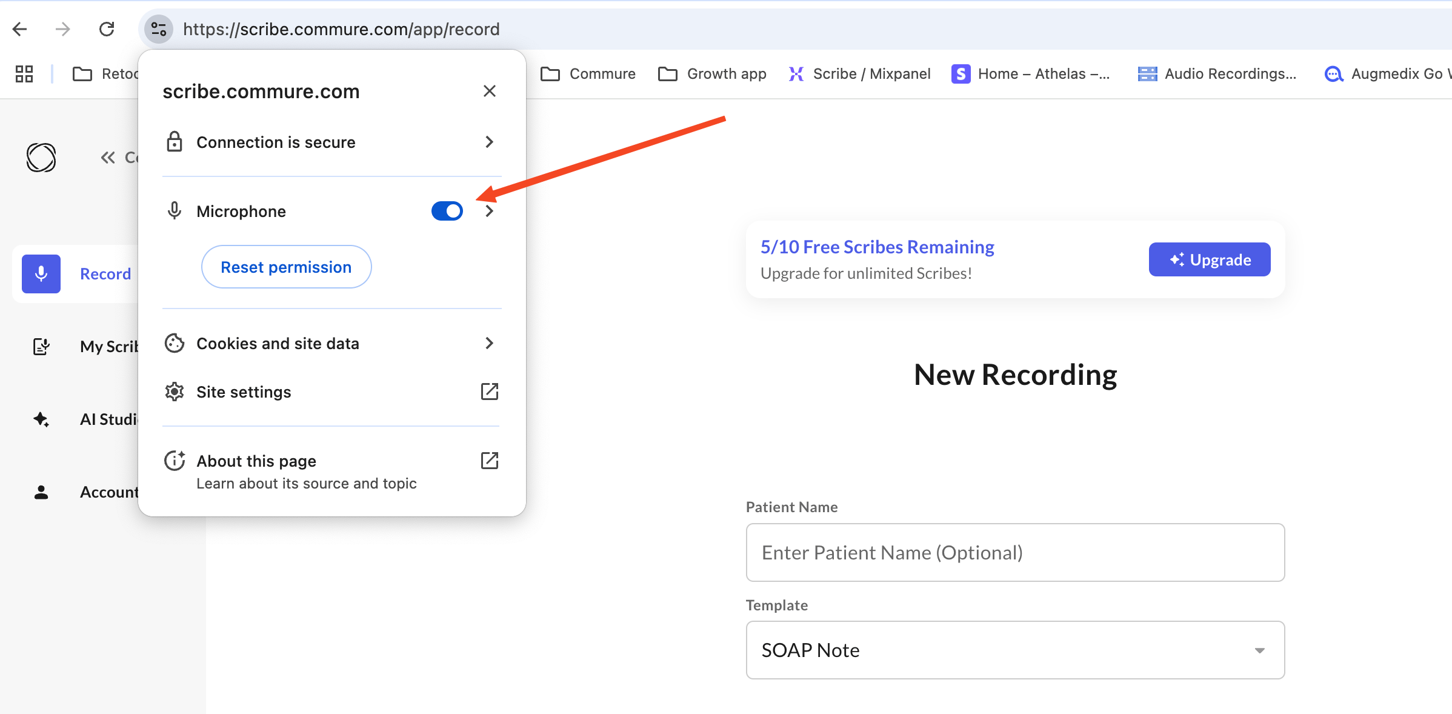Click the browser forward arrow

tap(62, 28)
